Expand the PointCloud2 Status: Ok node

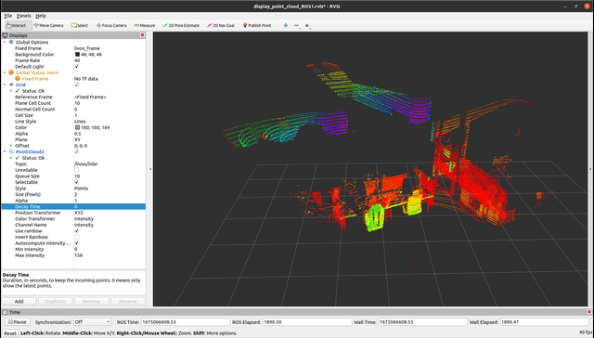coord(11,158)
